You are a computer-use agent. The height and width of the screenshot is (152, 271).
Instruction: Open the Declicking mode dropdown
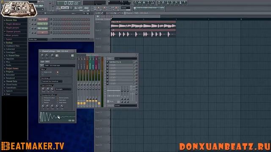click(x=52, y=81)
